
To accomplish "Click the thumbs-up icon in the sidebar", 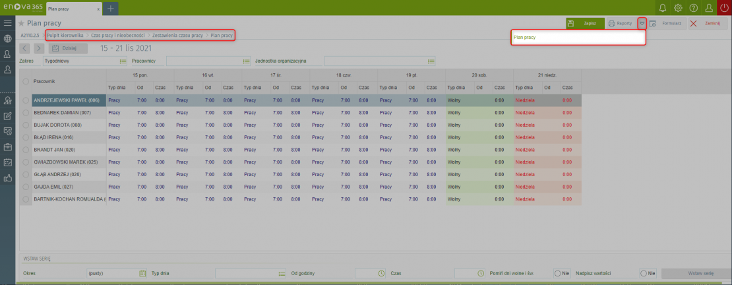I will pos(8,178).
